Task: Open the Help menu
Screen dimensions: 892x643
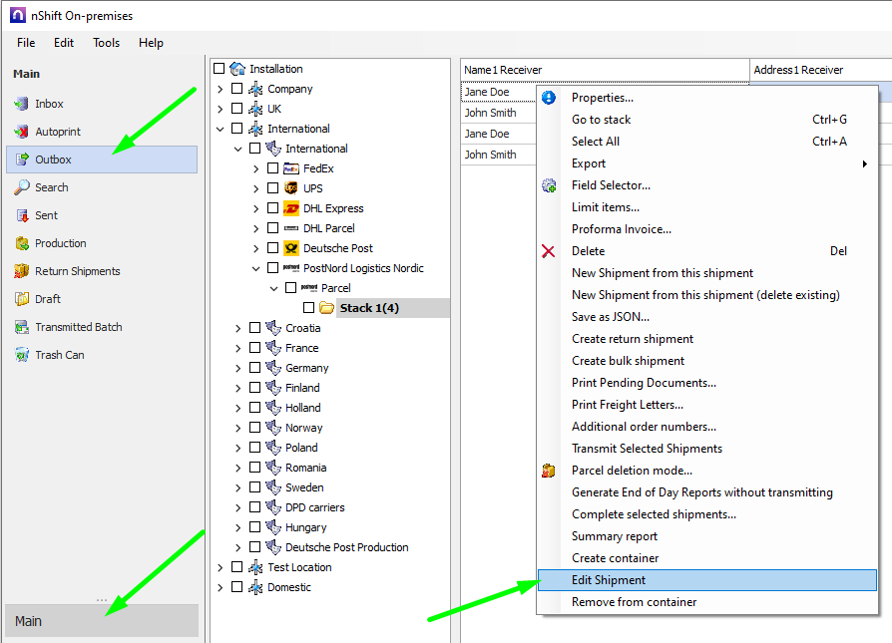Action: point(151,43)
